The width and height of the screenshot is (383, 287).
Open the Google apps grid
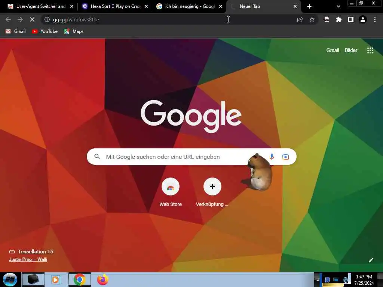click(370, 50)
